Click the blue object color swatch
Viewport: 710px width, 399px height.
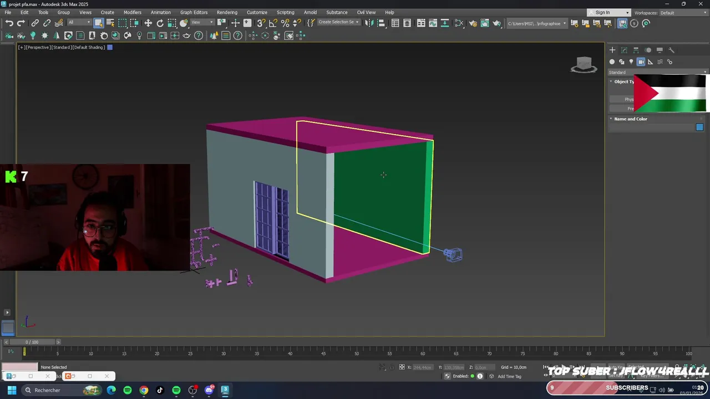699,127
